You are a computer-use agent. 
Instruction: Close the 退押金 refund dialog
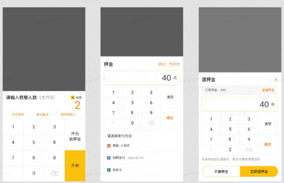coord(276,79)
